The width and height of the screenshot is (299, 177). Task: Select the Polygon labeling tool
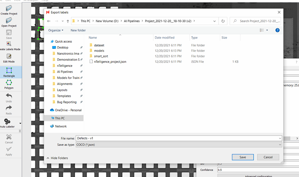point(9,83)
